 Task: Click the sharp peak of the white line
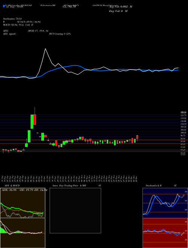(x=45, y=49)
